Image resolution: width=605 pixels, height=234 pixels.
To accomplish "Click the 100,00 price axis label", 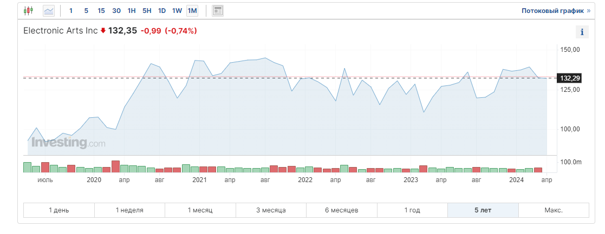I will click(x=569, y=129).
